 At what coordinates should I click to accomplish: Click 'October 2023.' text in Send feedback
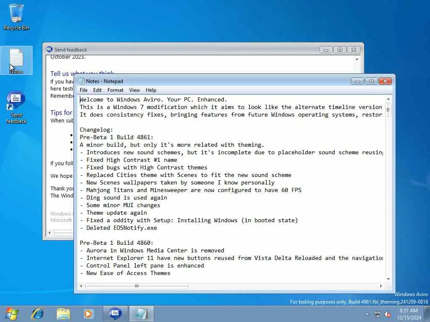[68, 57]
